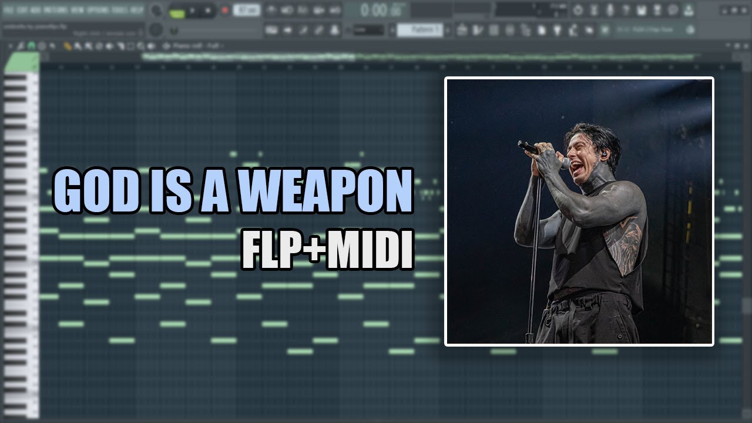Viewport: 752px width, 423px height.
Task: Open the PATTERNS menu
Action: 55,10
